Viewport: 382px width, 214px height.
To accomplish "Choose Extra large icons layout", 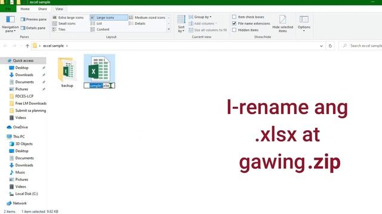I will 68,17.
